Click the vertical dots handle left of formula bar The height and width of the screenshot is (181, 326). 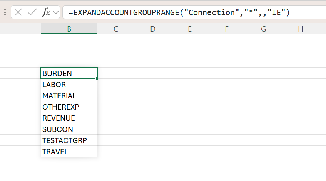click(5, 12)
